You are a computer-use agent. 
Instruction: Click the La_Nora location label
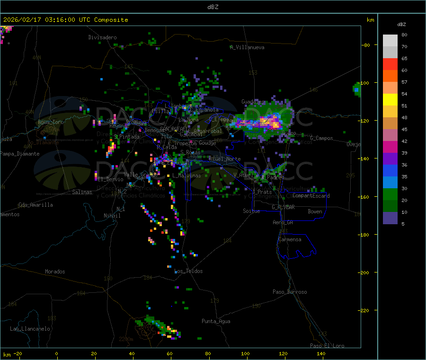188,120
